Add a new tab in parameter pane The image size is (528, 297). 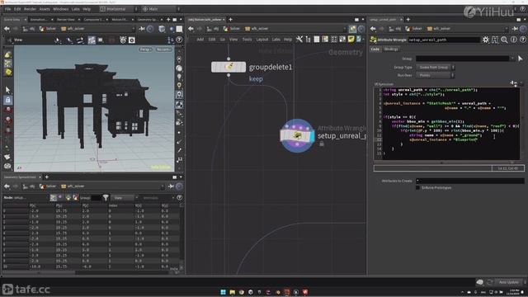click(x=408, y=20)
